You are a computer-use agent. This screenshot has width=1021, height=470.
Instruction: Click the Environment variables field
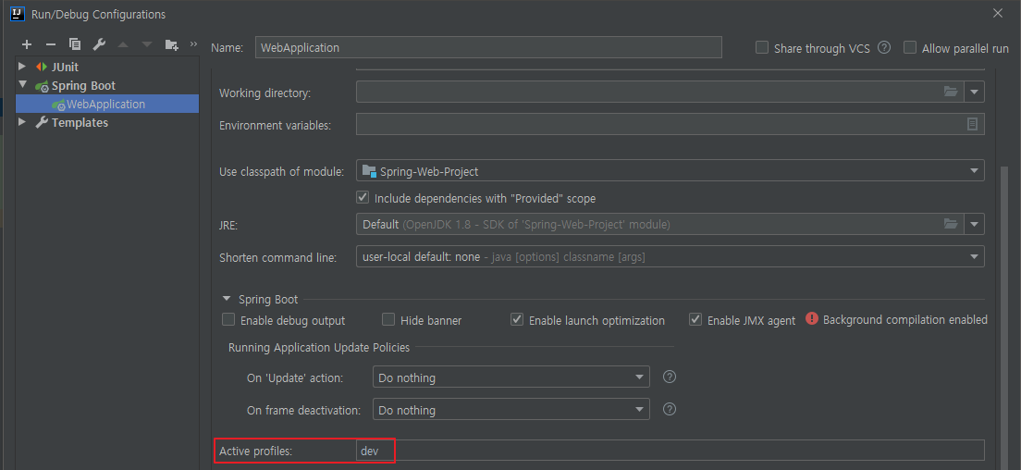[670, 124]
